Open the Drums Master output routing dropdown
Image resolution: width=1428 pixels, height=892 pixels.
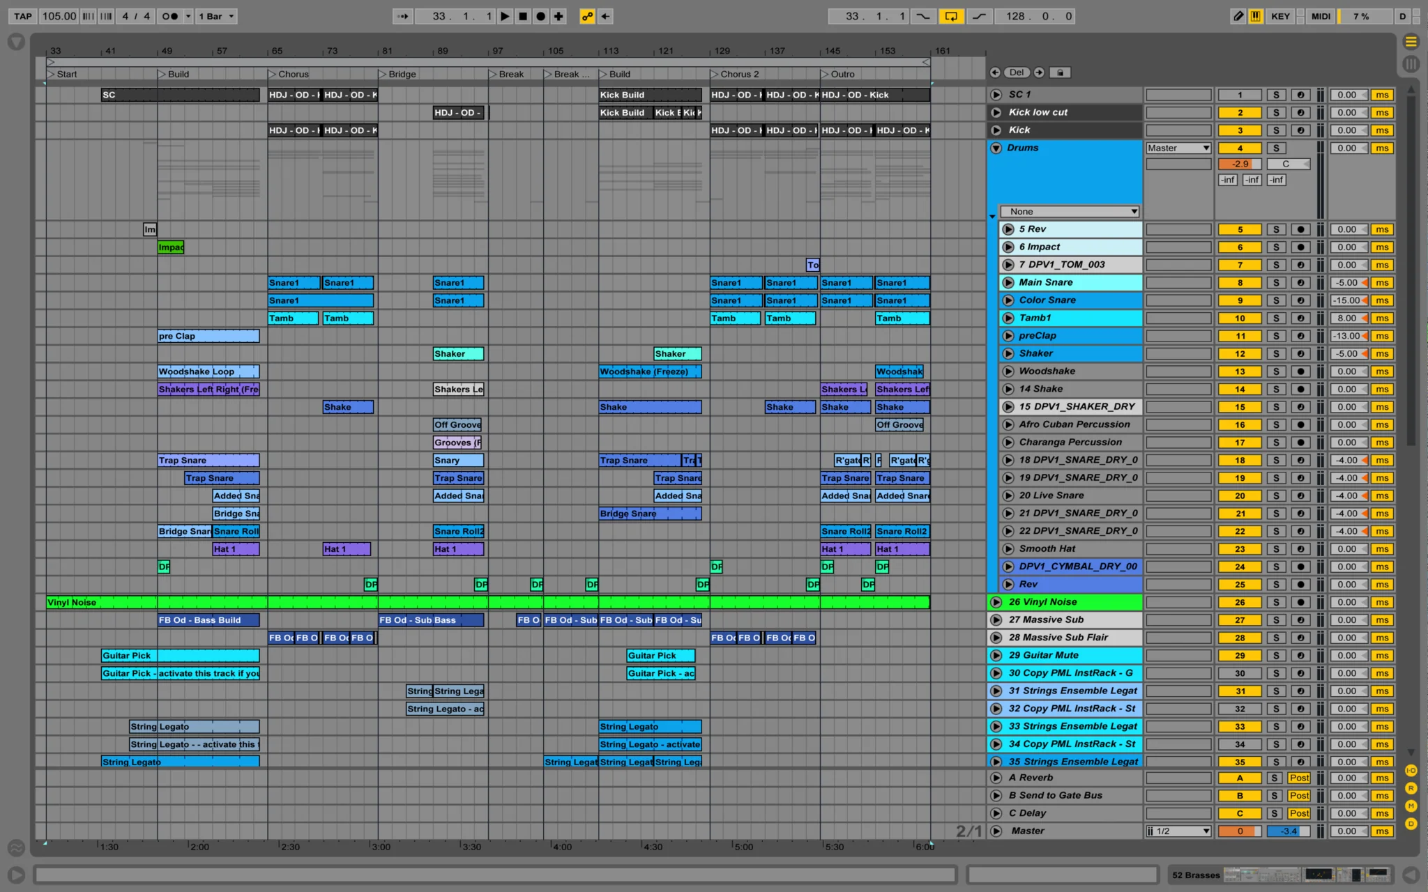[x=1178, y=148]
